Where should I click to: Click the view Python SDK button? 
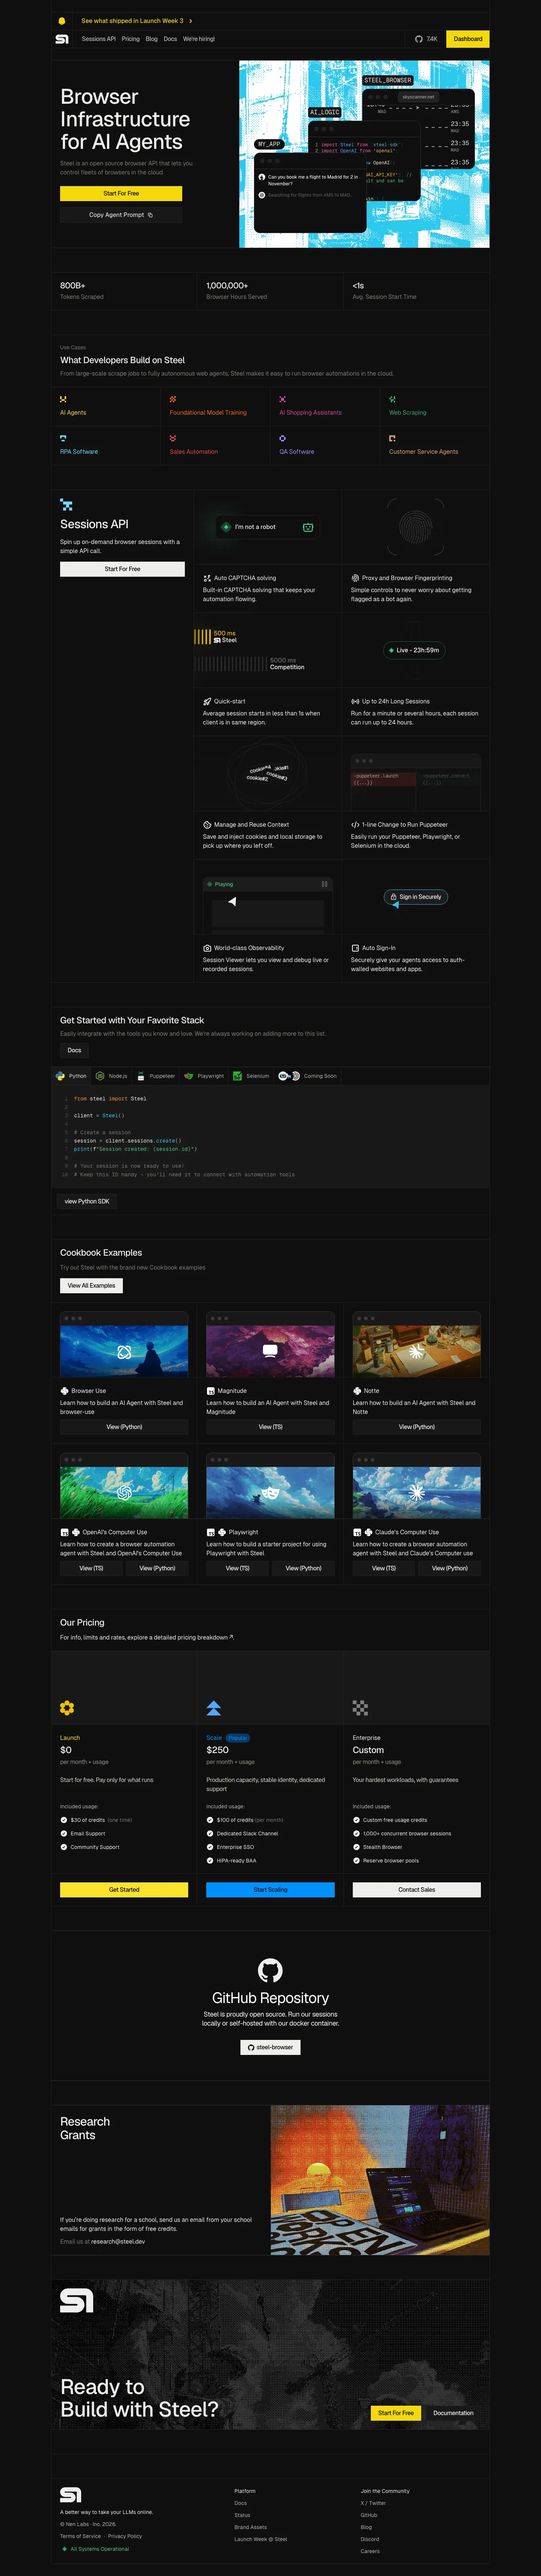(87, 1201)
